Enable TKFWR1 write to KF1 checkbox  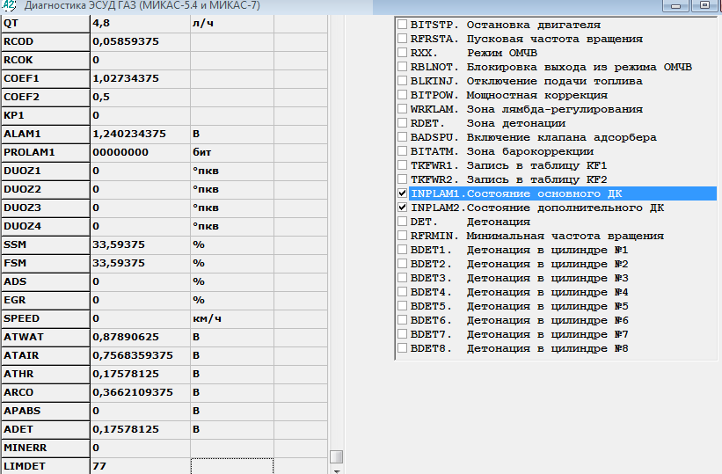pyautogui.click(x=403, y=165)
